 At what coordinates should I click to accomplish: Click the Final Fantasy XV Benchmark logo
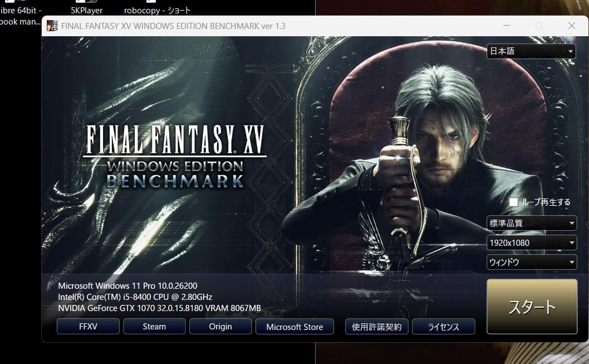pyautogui.click(x=174, y=156)
